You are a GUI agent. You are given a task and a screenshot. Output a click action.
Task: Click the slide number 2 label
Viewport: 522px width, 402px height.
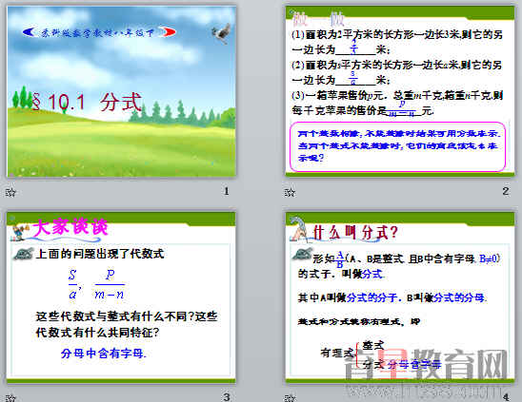coord(506,191)
